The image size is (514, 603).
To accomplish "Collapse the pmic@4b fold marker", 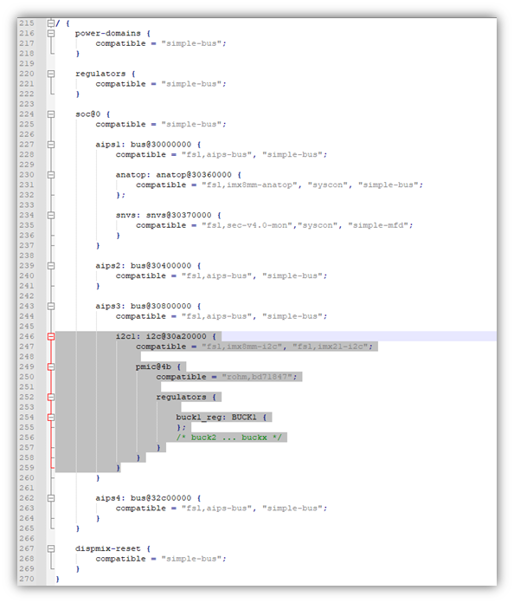I will click(51, 366).
